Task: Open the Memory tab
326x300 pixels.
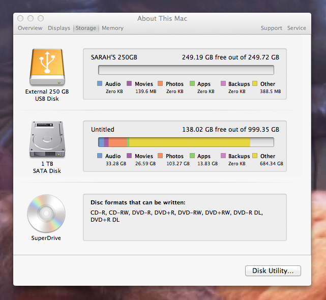Action: pyautogui.click(x=112, y=28)
